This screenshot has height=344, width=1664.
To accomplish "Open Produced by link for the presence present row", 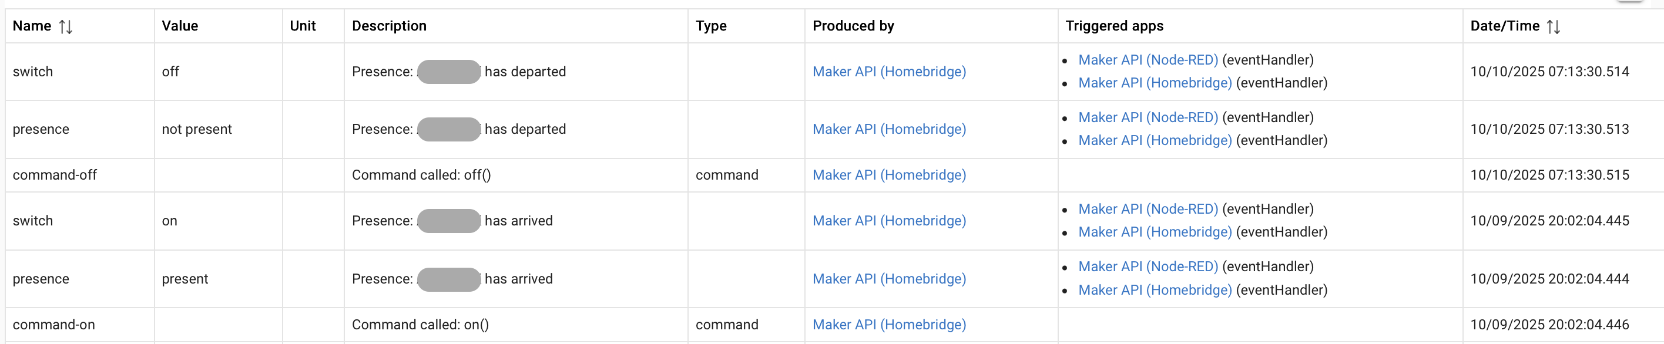I will pyautogui.click(x=889, y=279).
